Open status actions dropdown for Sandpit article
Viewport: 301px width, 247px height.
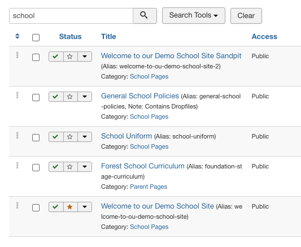point(85,57)
